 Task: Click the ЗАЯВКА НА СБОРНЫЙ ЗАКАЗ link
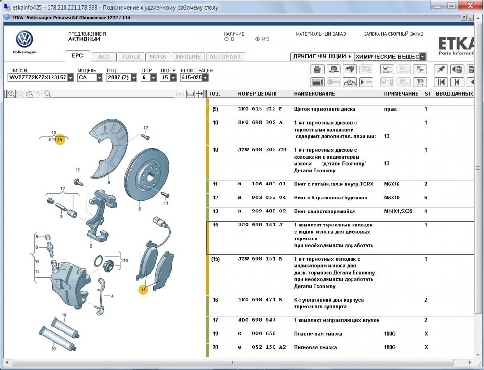click(393, 34)
